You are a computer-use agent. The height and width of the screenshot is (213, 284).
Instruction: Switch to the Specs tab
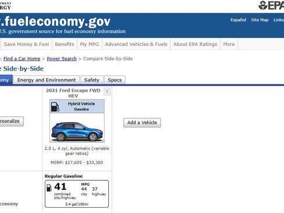click(x=115, y=80)
